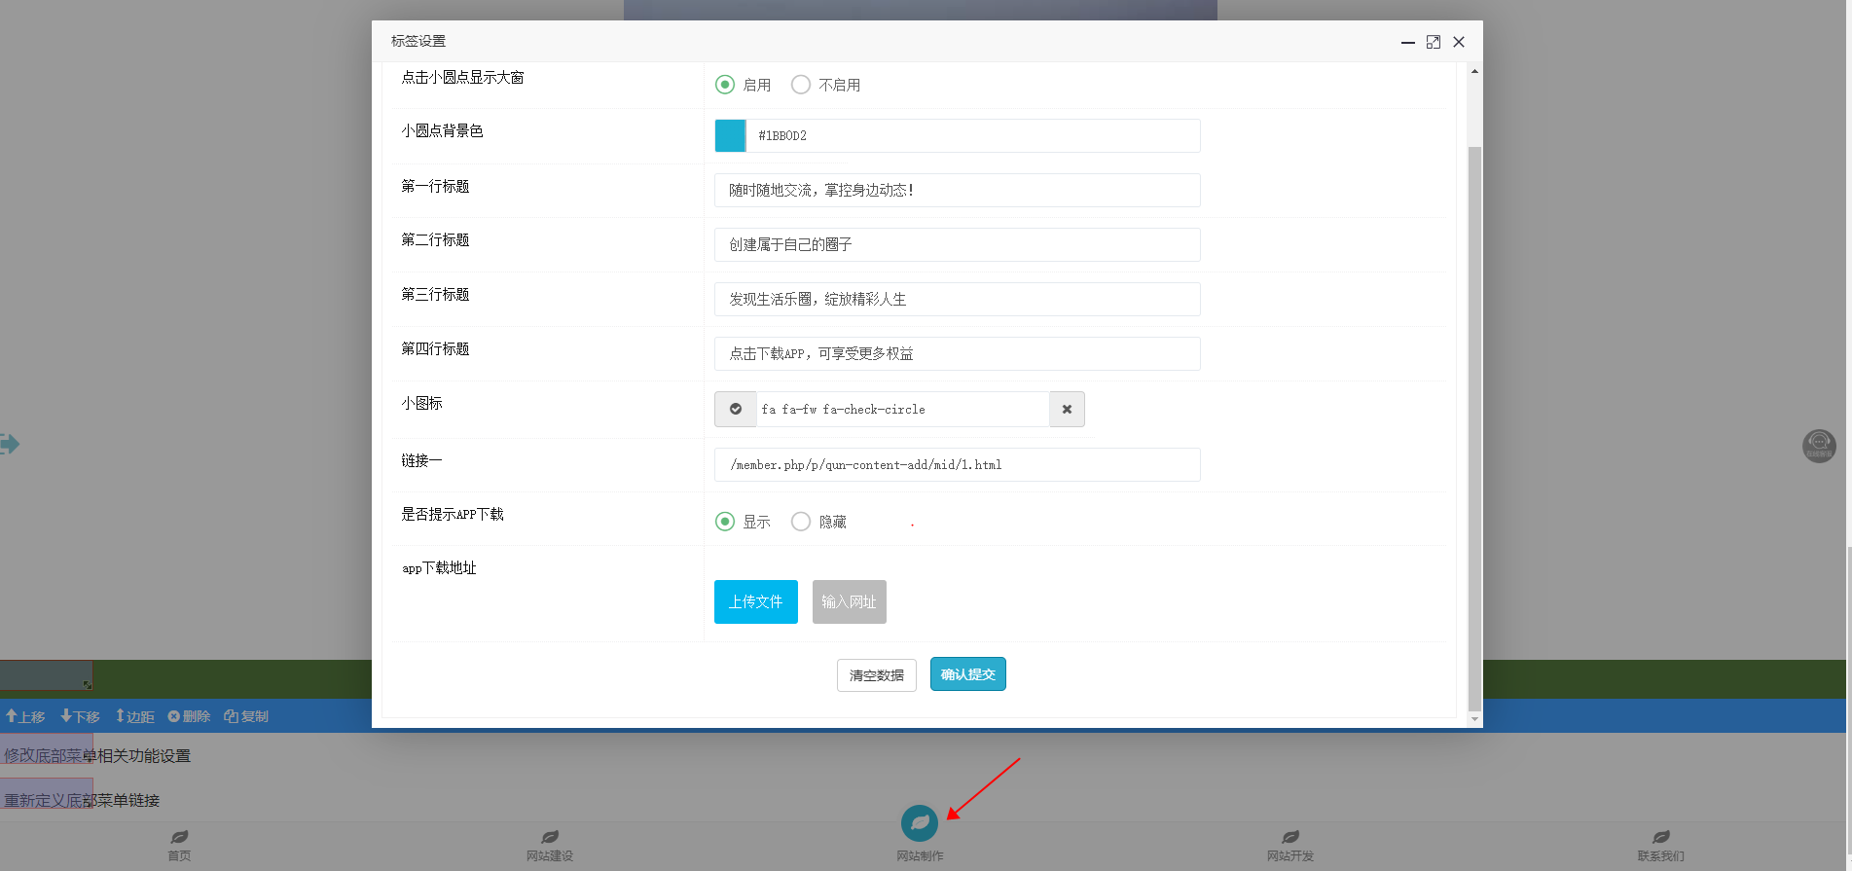Open the 首页 bottom menu item
1852x871 pixels.
[x=179, y=845]
